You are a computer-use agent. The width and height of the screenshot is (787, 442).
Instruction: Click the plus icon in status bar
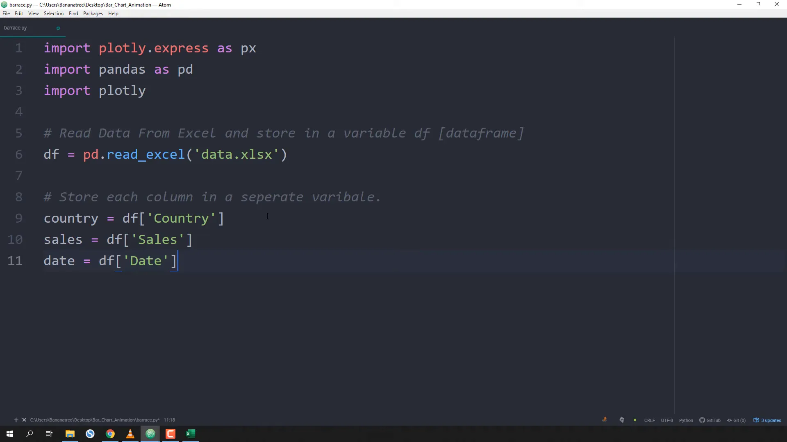pos(16,420)
